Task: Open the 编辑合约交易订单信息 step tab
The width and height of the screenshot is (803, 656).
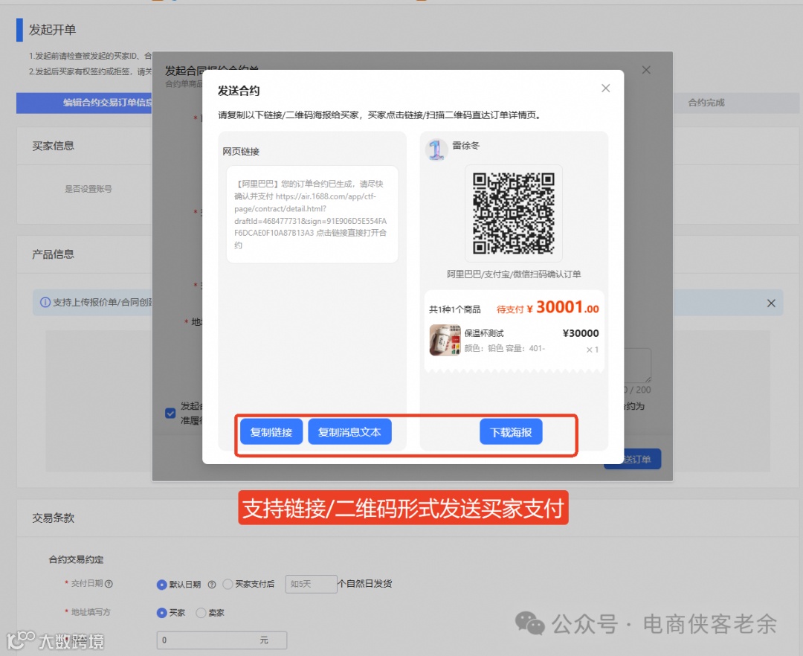Action: tap(85, 103)
